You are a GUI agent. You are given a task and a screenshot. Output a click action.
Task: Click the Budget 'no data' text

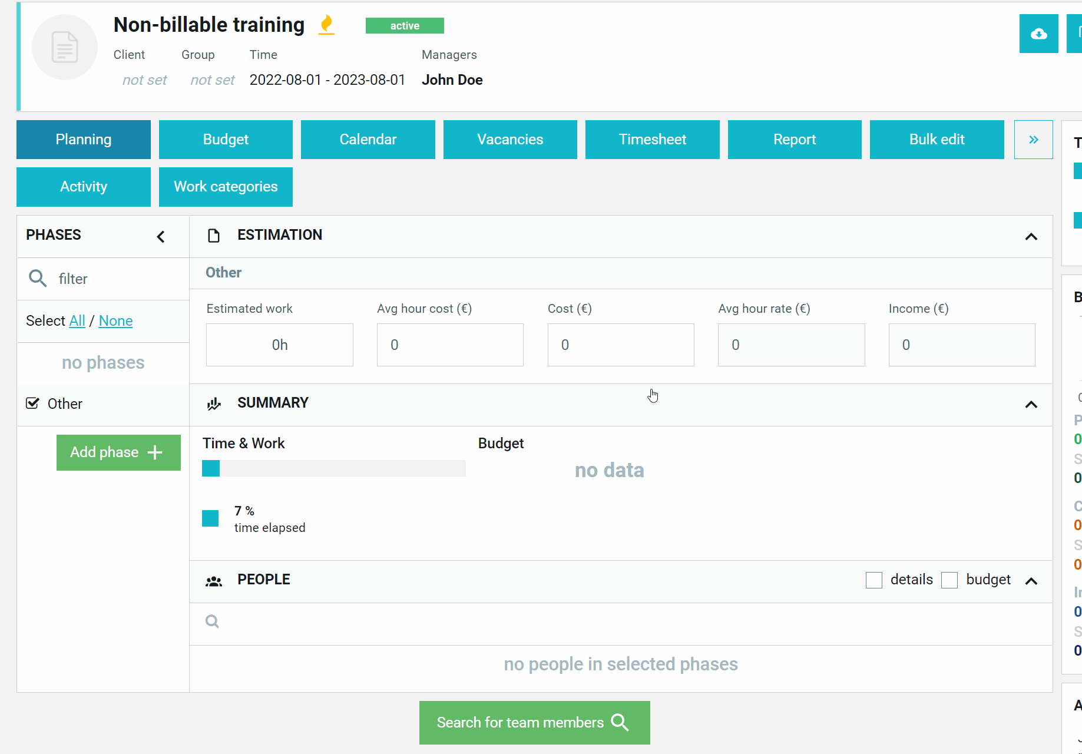610,471
